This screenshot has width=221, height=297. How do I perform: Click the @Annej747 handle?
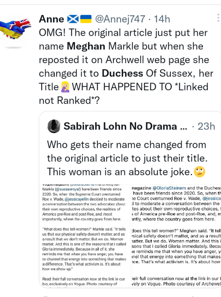(120, 19)
